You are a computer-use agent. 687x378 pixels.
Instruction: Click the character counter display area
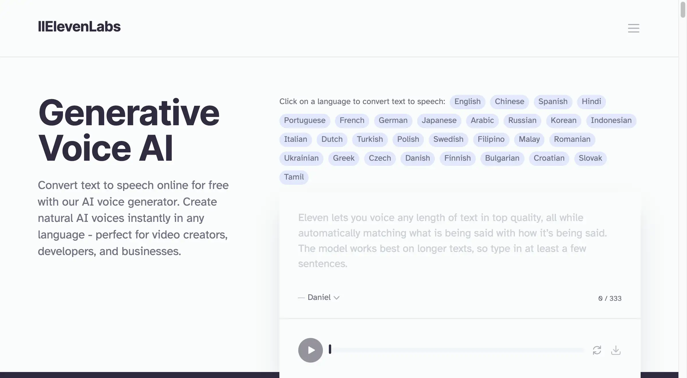(x=609, y=297)
